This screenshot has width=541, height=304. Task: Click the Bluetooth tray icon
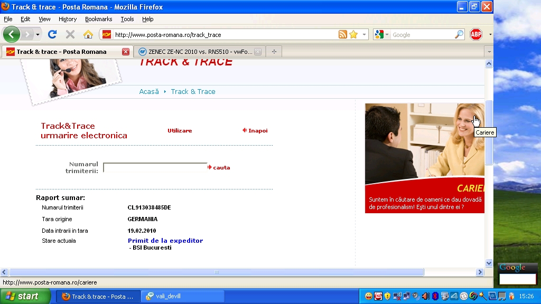(435, 296)
